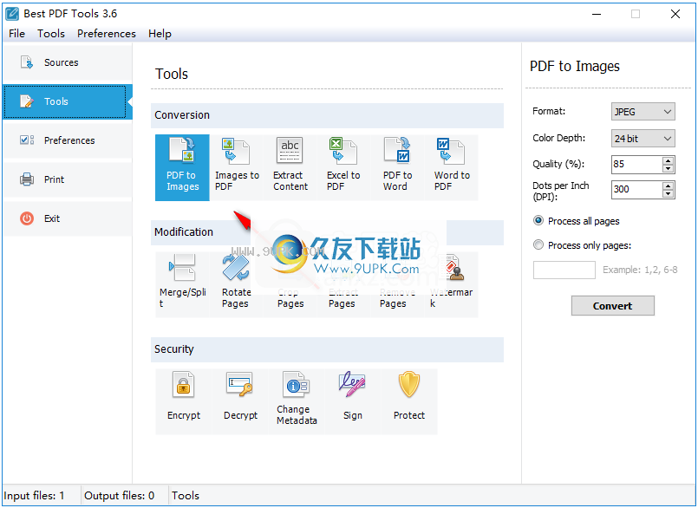Click the Extract Pages tool
The image size is (698, 508).
(x=343, y=284)
